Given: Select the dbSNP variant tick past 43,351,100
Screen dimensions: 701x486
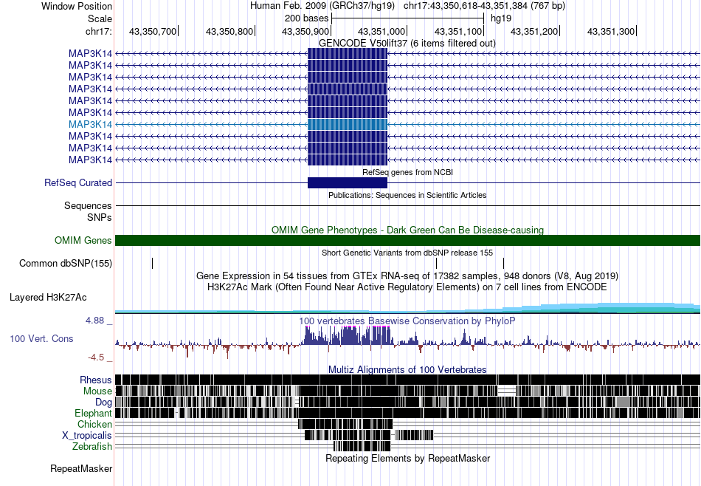Looking at the screenshot, I should point(503,263).
